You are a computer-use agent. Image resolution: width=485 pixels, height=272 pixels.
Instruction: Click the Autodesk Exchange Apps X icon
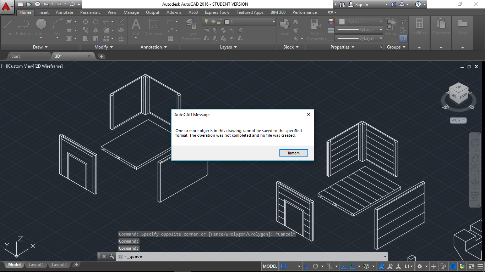(393, 4)
